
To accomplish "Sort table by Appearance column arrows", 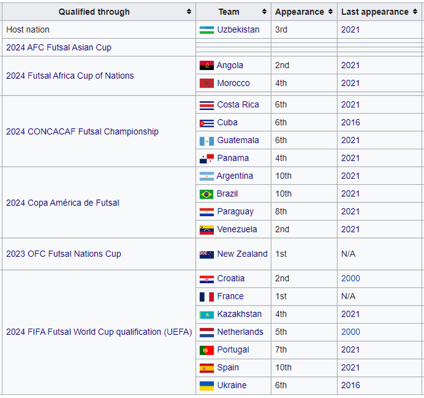I will [330, 12].
